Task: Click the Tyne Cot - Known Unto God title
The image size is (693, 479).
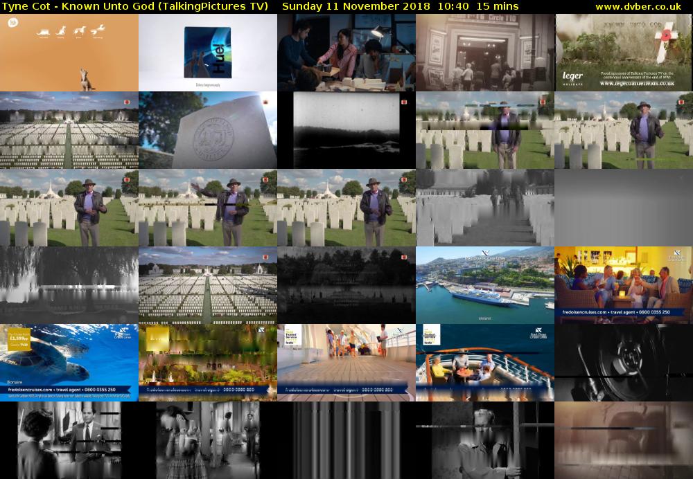Action: (x=134, y=6)
